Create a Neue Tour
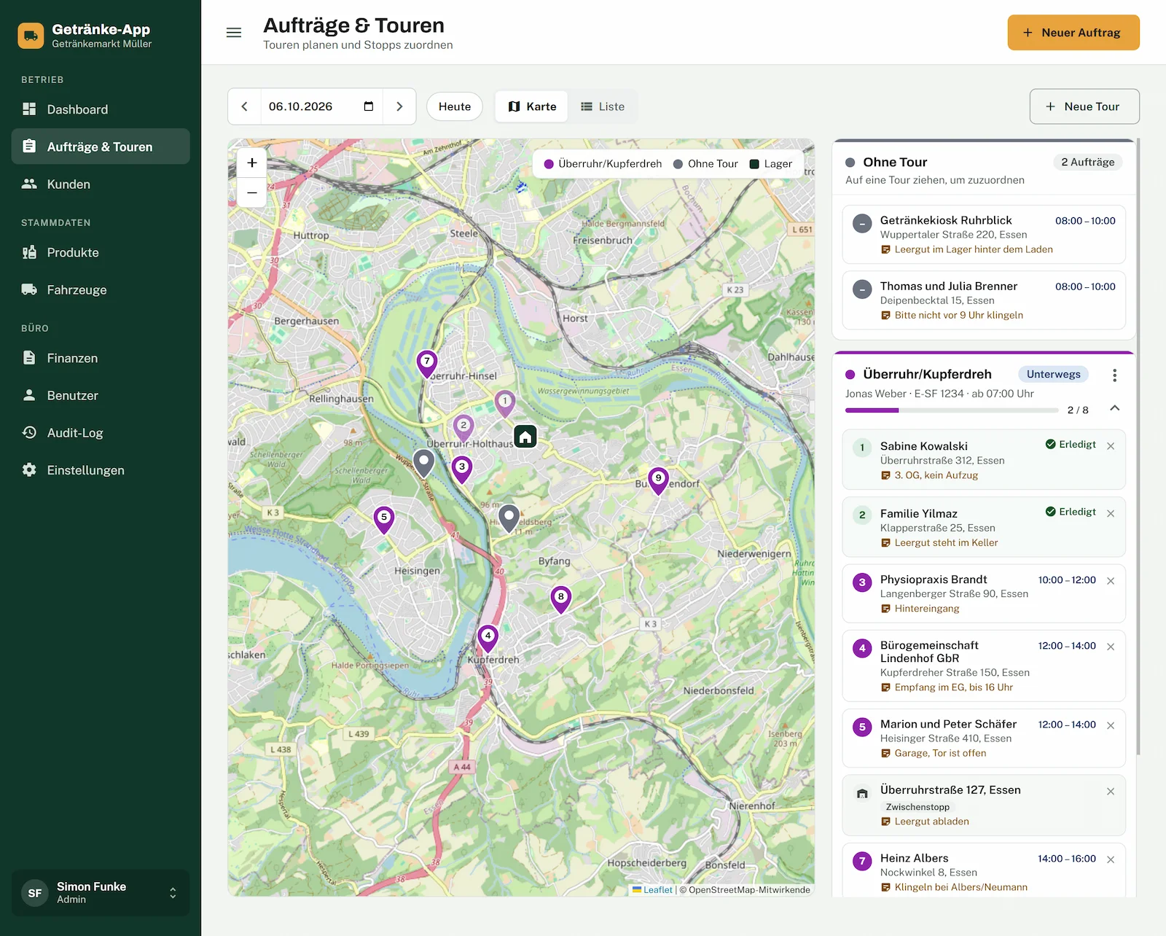 point(1084,106)
